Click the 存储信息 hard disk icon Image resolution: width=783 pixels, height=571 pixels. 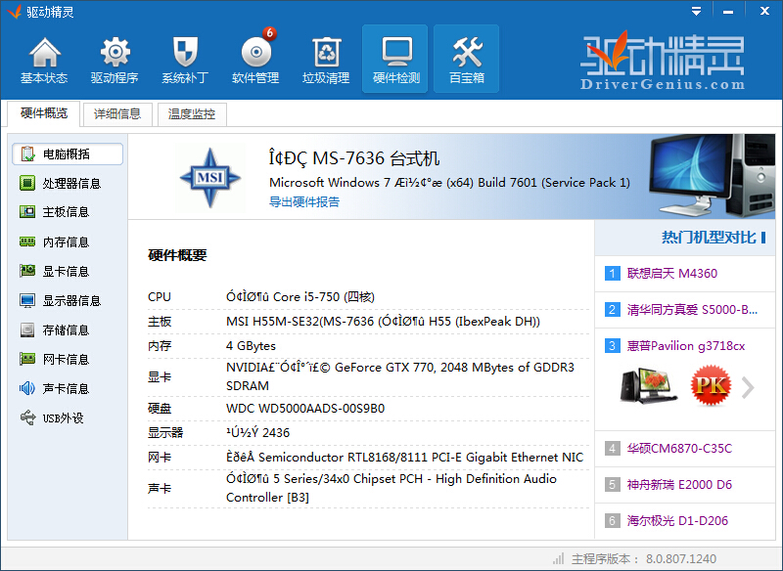coord(27,329)
